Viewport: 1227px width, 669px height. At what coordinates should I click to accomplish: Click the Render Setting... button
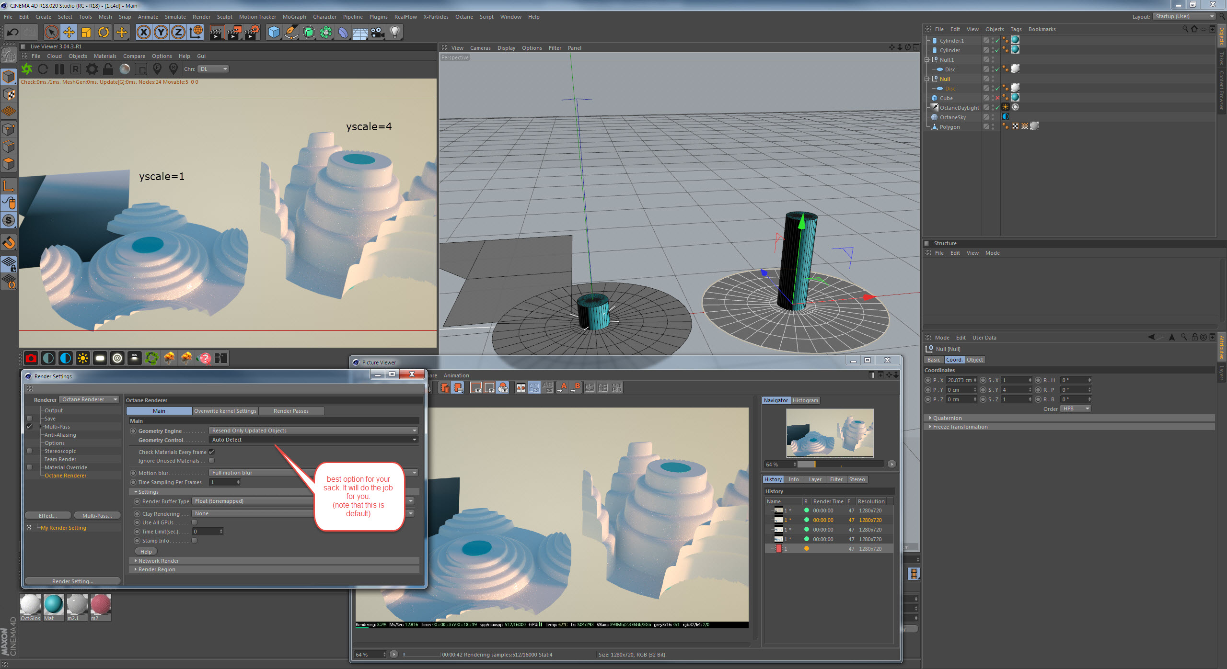[72, 581]
